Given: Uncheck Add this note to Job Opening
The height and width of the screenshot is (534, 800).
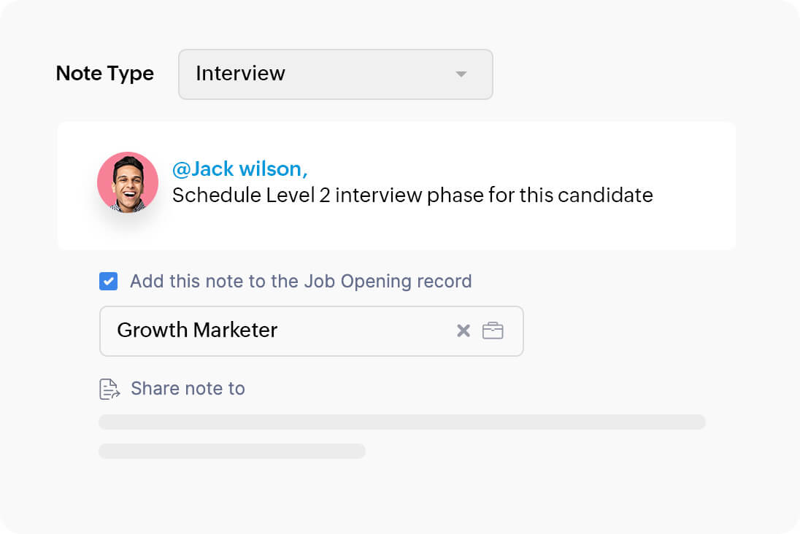Looking at the screenshot, I should [108, 281].
